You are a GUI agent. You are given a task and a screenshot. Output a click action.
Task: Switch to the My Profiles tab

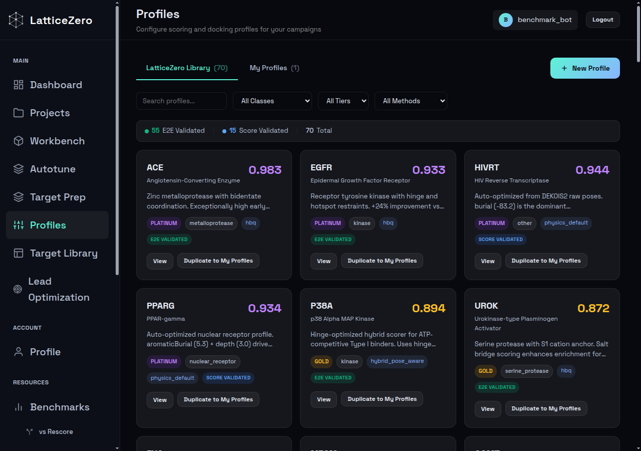[x=274, y=68]
